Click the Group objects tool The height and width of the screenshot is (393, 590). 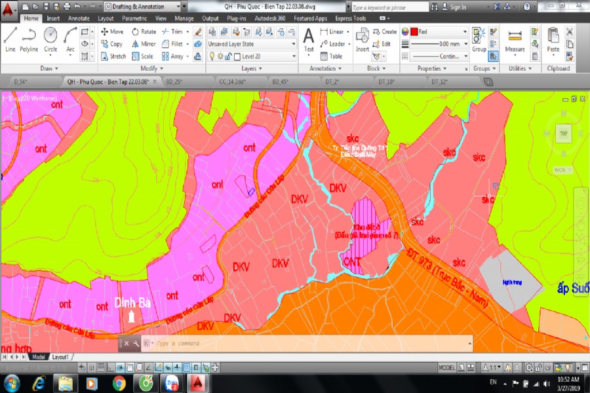coord(479,40)
